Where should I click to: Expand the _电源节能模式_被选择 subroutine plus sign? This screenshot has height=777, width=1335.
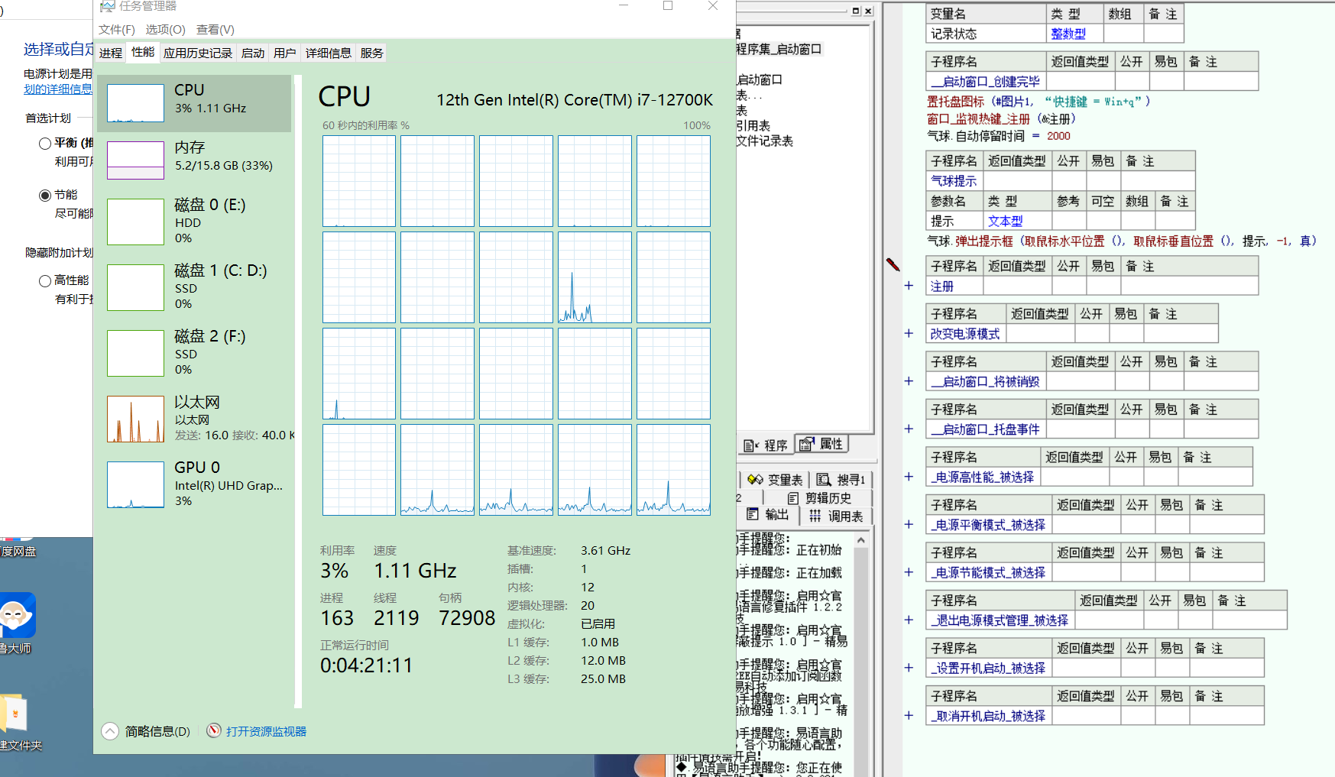pyautogui.click(x=909, y=572)
